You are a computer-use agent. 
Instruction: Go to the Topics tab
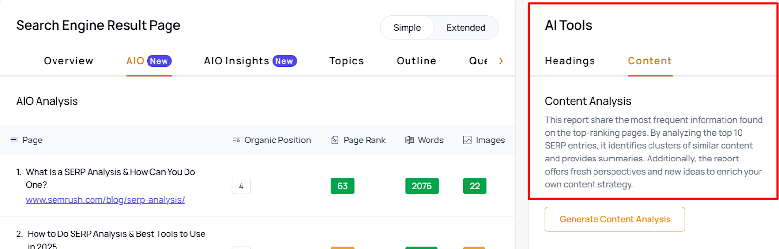click(x=347, y=61)
